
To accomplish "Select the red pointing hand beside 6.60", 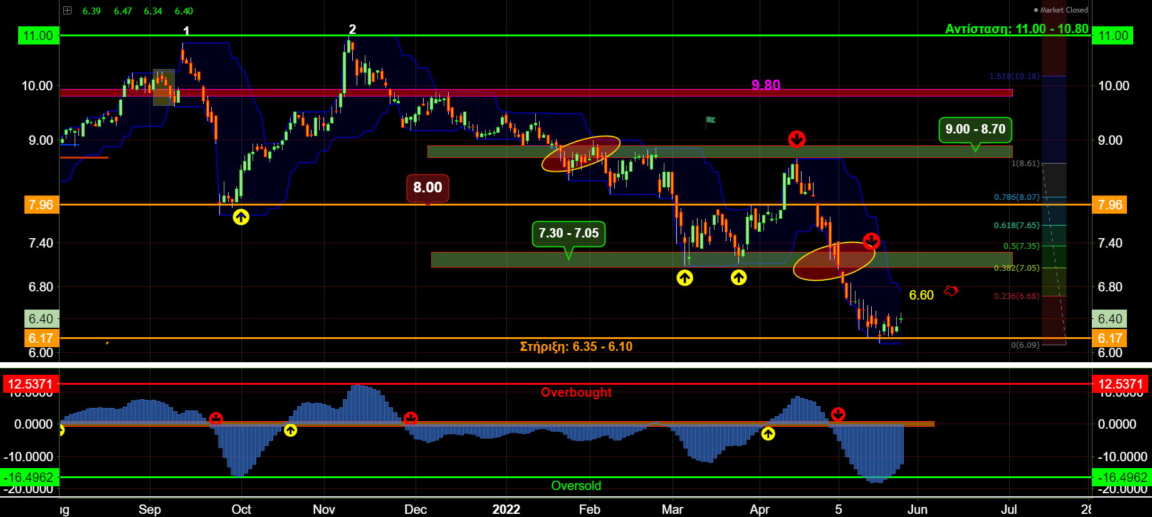I will 951,291.
